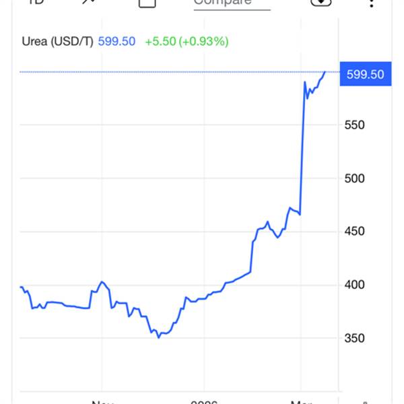This screenshot has width=404, height=404.
Task: Click the 350 price axis label
Action: tap(356, 338)
